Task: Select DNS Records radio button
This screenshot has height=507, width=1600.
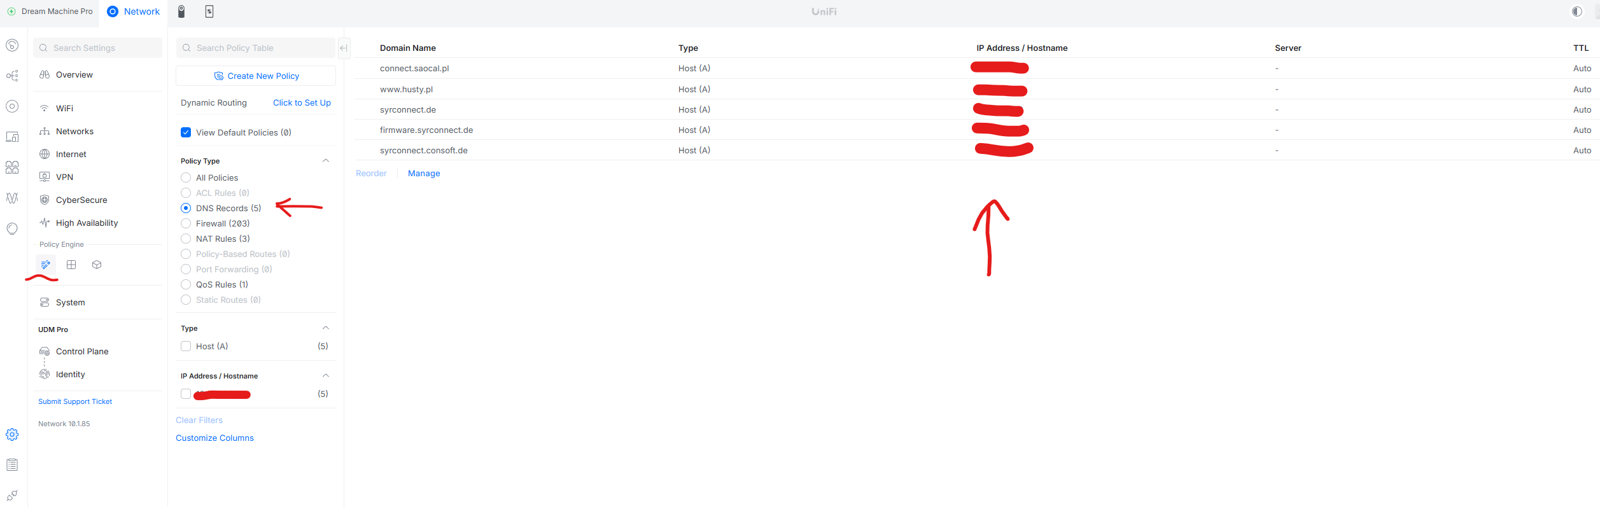Action: coord(186,208)
